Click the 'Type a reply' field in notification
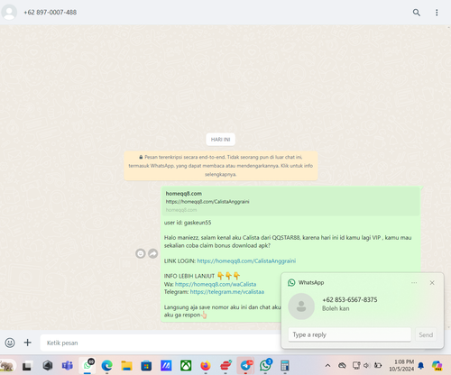This screenshot has width=451, height=375. point(350,334)
